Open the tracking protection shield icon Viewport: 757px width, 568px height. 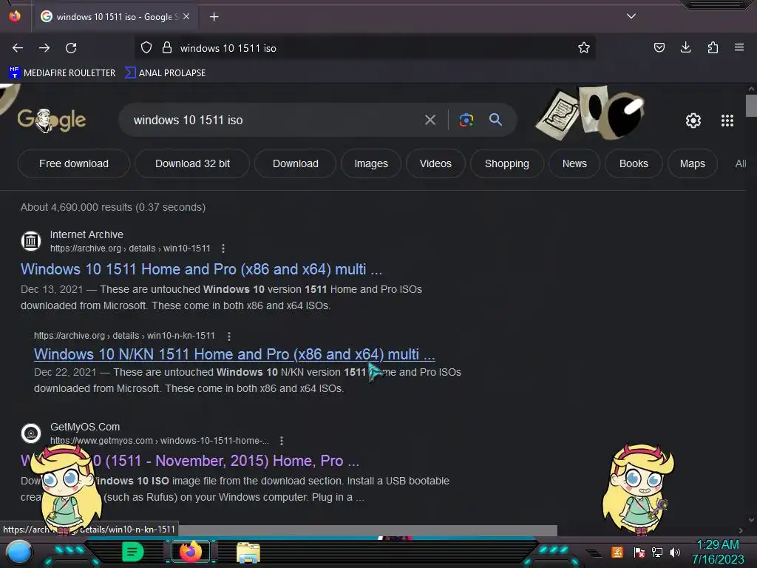point(146,48)
